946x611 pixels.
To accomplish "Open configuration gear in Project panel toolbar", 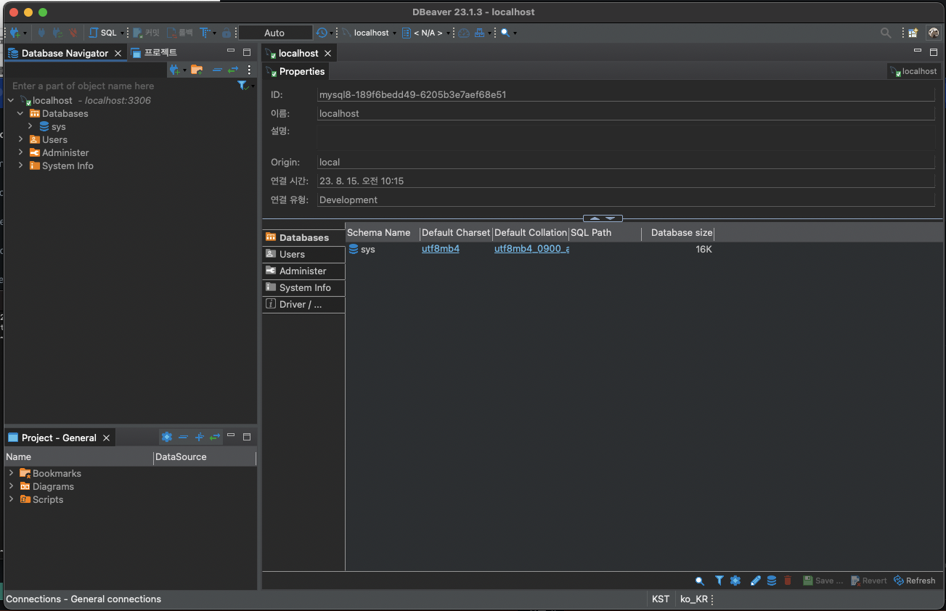I will 167,437.
